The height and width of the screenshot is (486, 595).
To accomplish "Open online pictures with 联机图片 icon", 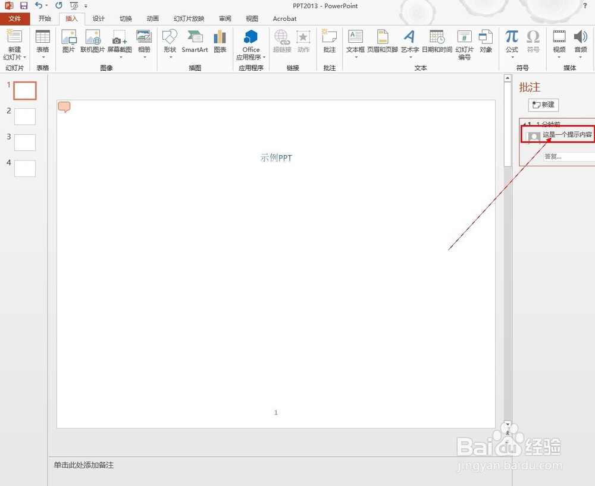I will 93,37.
